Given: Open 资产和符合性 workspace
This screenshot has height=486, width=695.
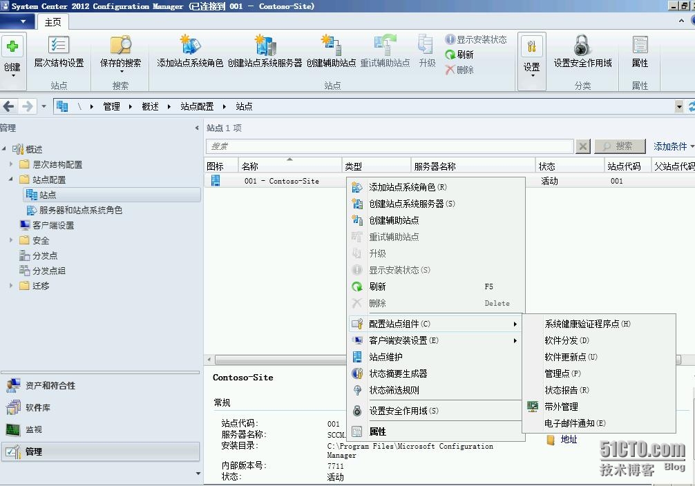Looking at the screenshot, I should coord(100,385).
